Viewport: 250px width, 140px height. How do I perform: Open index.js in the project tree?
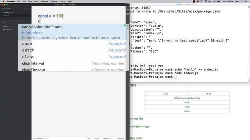click(6, 26)
